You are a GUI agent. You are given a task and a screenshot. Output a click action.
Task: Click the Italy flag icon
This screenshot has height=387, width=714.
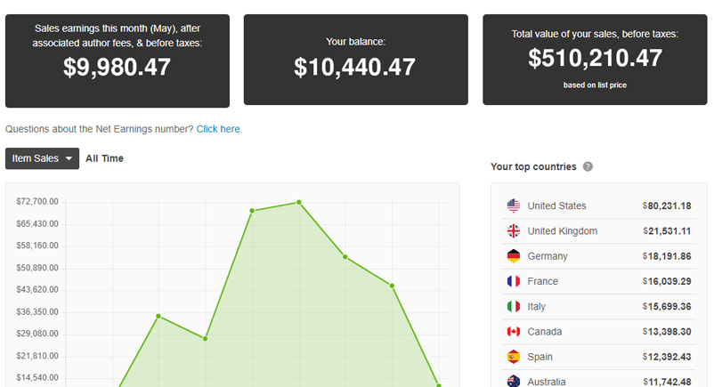(513, 306)
